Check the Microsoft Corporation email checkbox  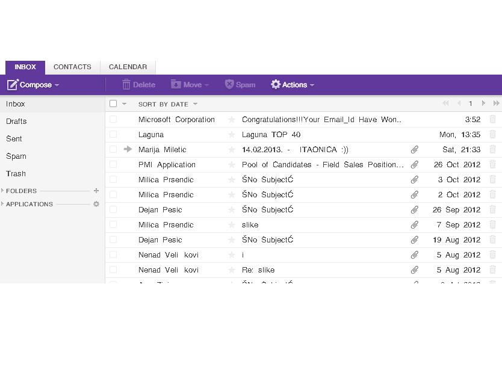tap(113, 119)
